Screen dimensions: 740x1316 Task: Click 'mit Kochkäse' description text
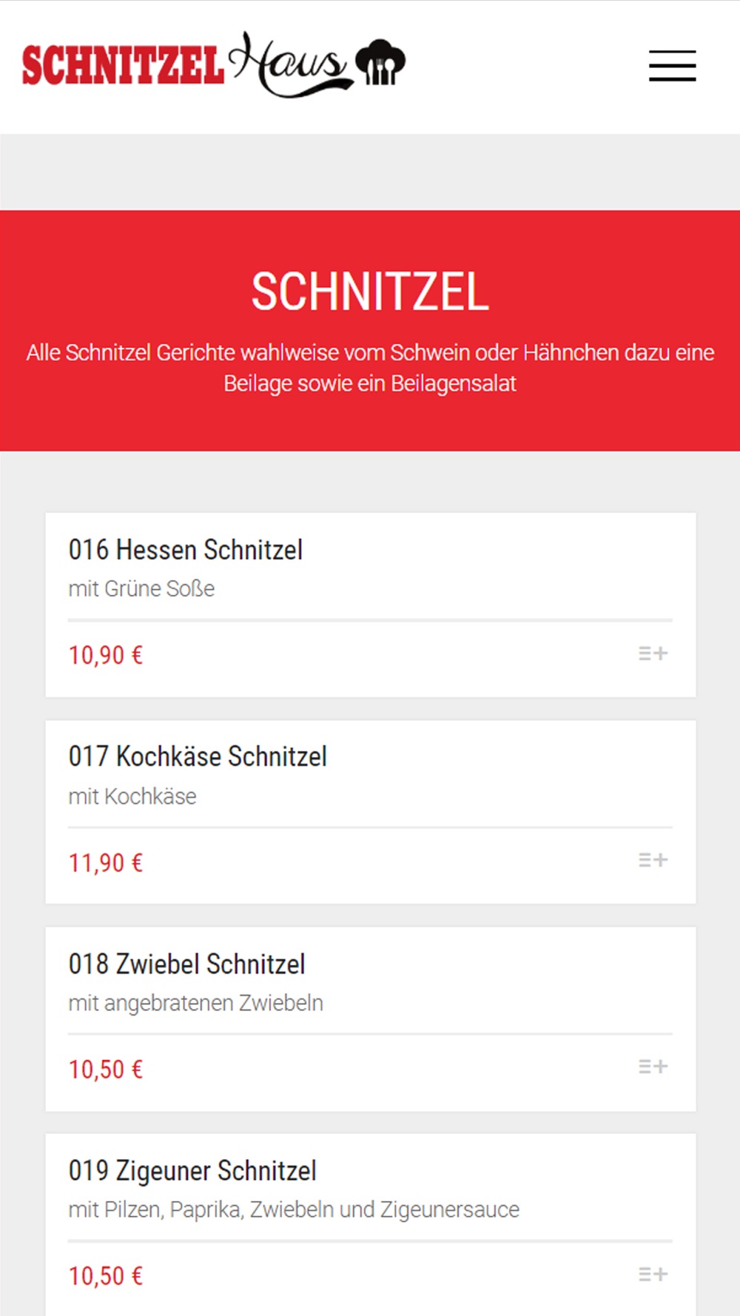(x=132, y=796)
